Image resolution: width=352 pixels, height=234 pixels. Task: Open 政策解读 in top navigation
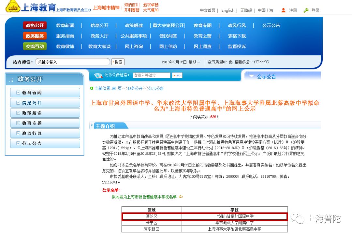click(134, 26)
